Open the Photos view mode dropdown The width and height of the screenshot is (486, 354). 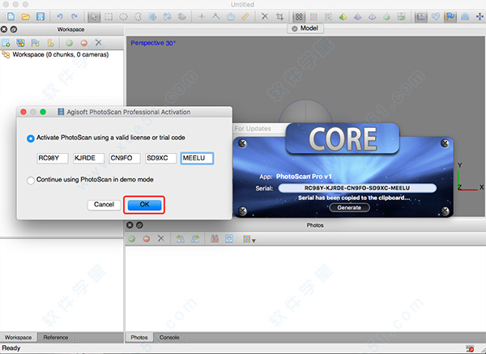(x=249, y=239)
